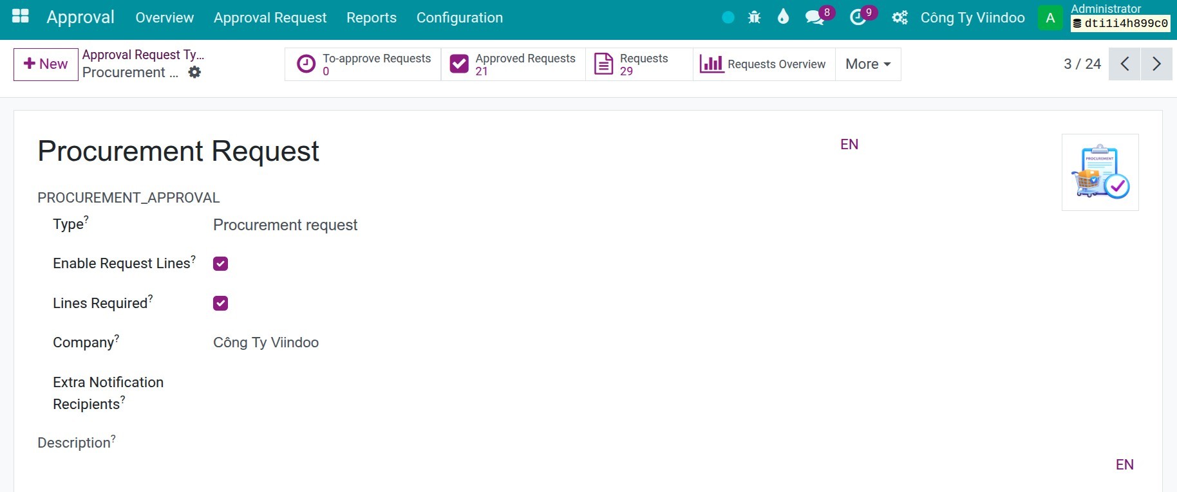This screenshot has height=492, width=1177.
Task: Open the gear actions menu beside Procurement
Action: [194, 73]
